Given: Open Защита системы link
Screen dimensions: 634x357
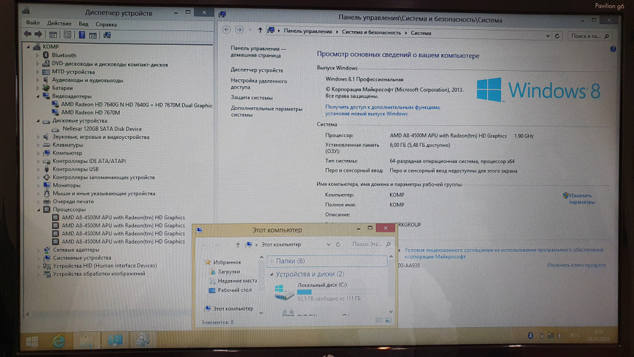Looking at the screenshot, I should [252, 98].
